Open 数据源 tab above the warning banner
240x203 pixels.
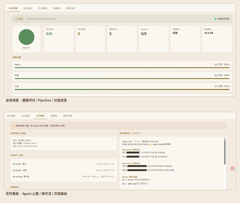(x=54, y=116)
